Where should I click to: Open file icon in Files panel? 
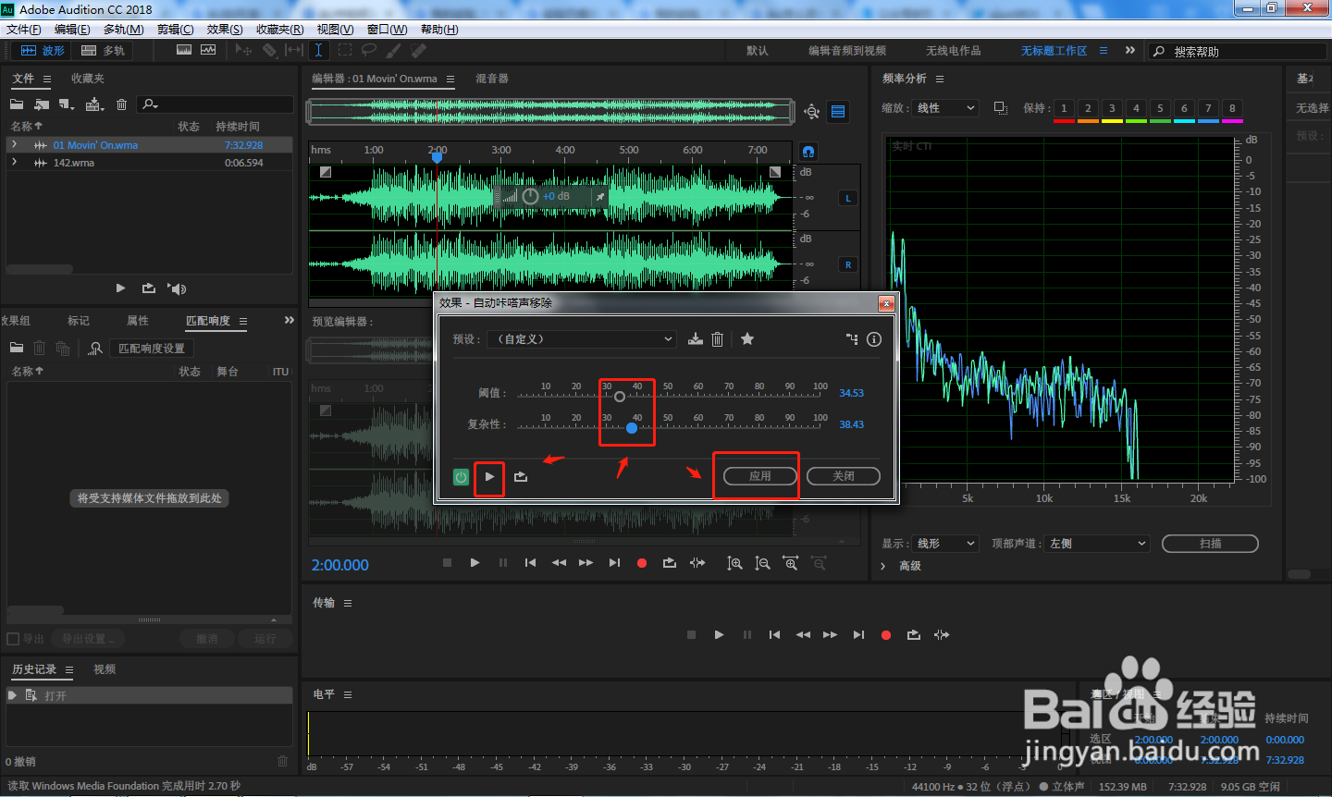[17, 104]
